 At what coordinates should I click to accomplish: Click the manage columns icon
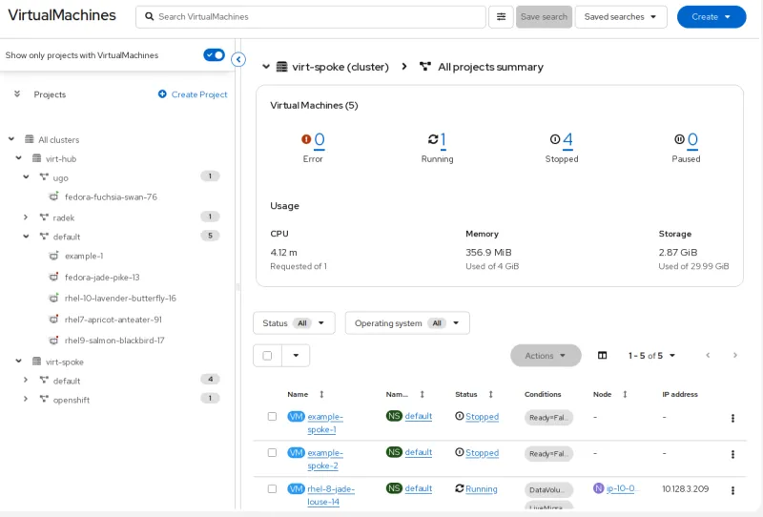point(602,356)
